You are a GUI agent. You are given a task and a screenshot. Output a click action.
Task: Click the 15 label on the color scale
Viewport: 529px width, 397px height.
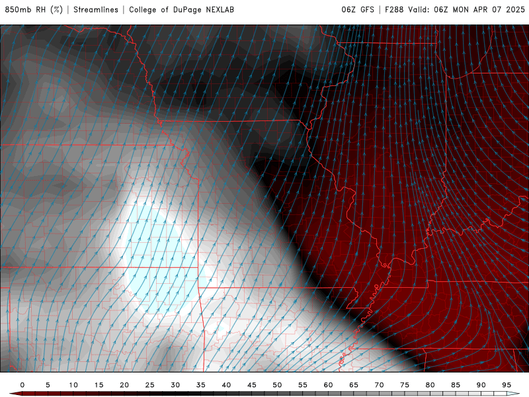point(99,385)
